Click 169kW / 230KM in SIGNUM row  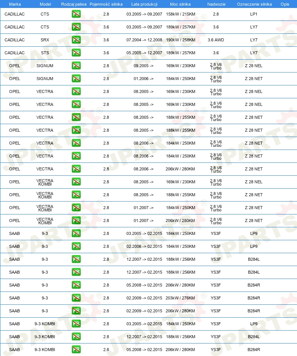pyautogui.click(x=180, y=66)
